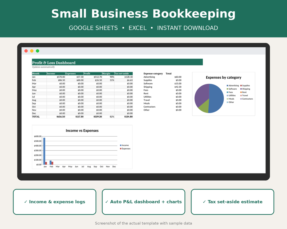The width and height of the screenshot is (287, 229).
Task: Click the 'Small Business Bookkeeping' heading
Action: point(143,14)
